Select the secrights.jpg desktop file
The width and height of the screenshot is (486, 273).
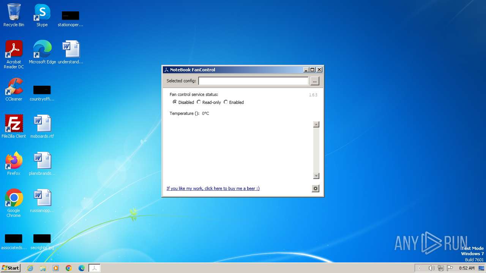(42, 242)
